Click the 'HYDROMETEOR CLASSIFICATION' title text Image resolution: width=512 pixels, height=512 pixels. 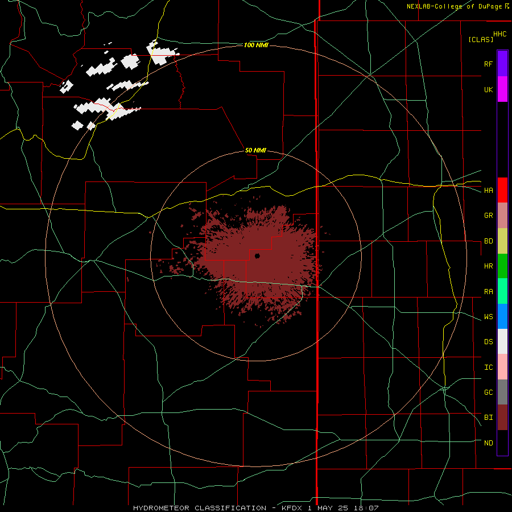(x=200, y=508)
